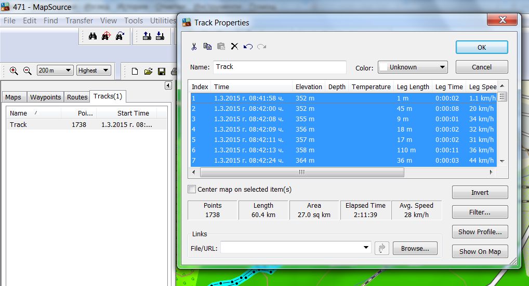The image size is (529, 286).
Task: Open the File menu in MapSource
Action: [9, 21]
